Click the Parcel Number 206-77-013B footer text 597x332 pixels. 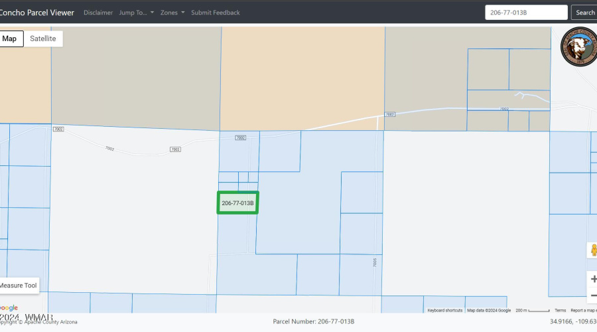[x=313, y=321]
